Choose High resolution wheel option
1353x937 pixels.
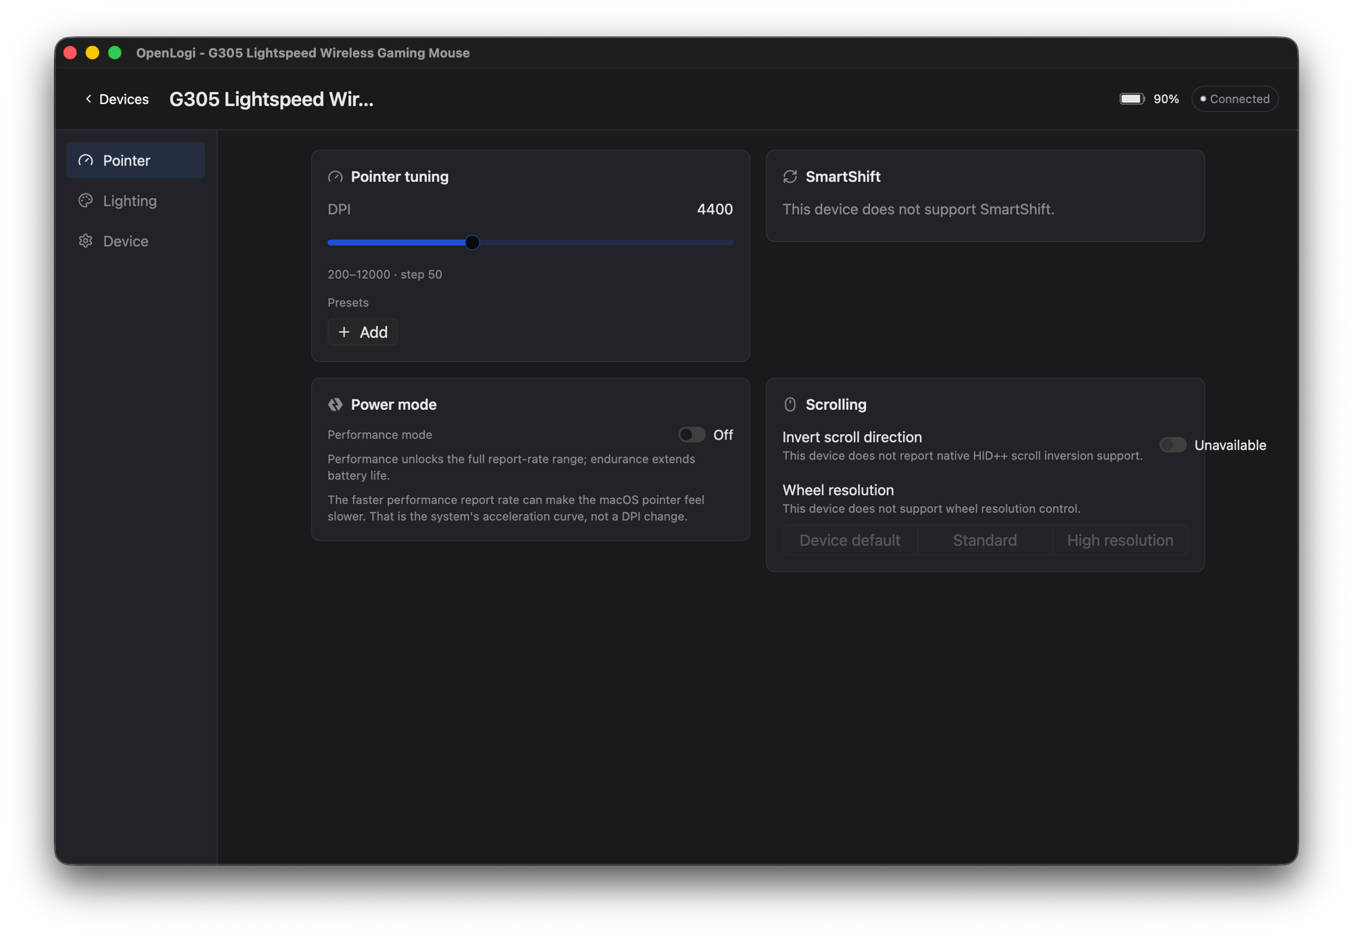point(1120,541)
